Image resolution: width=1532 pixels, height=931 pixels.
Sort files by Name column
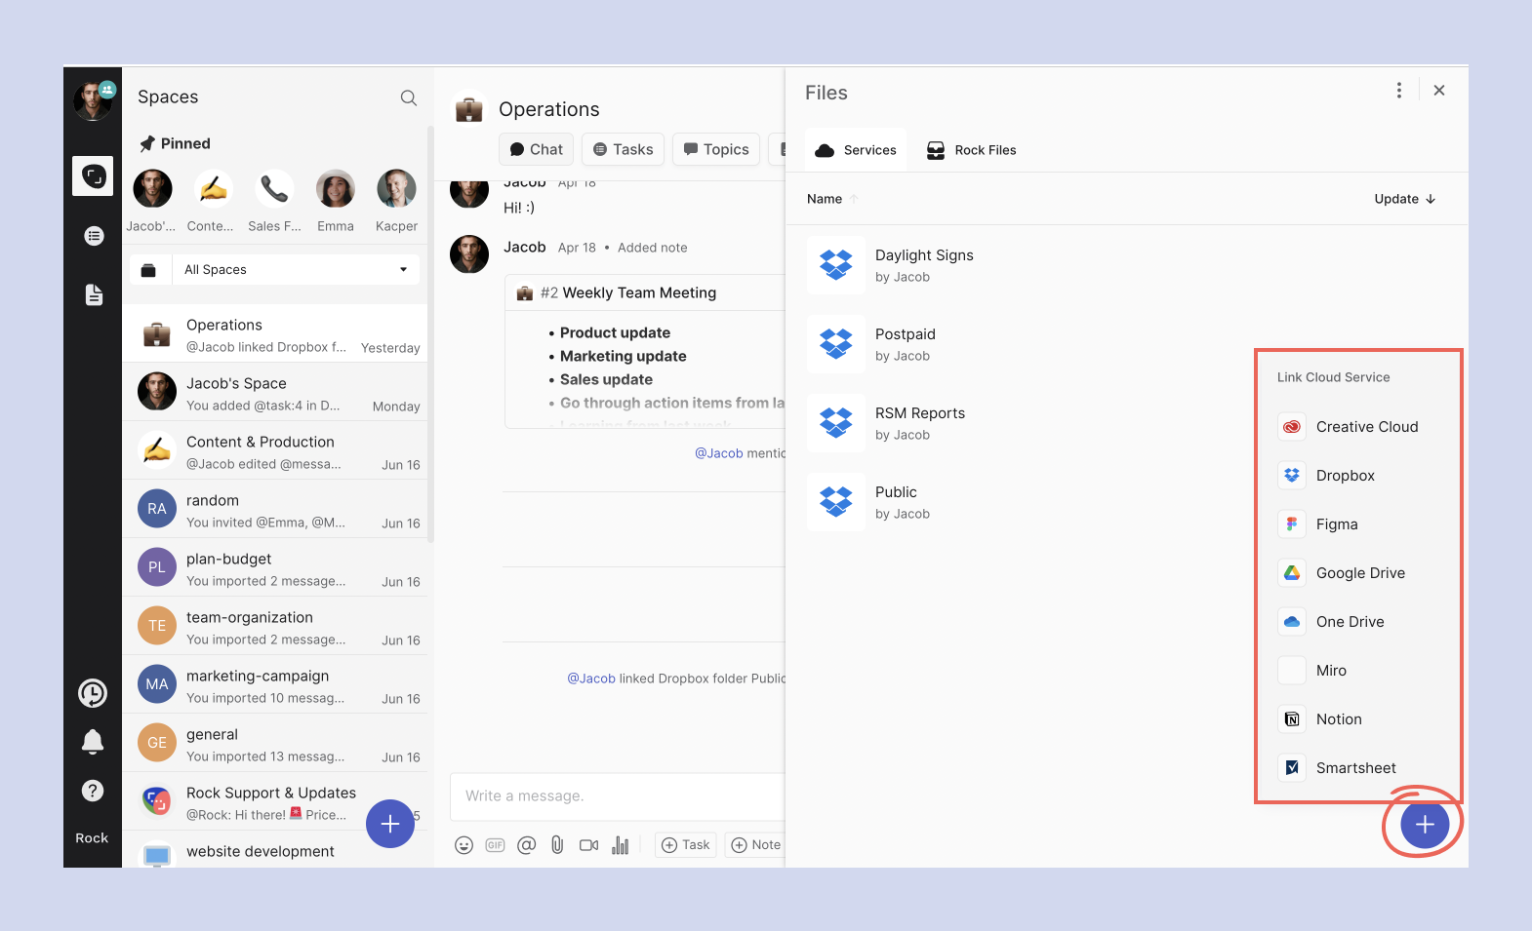click(825, 199)
